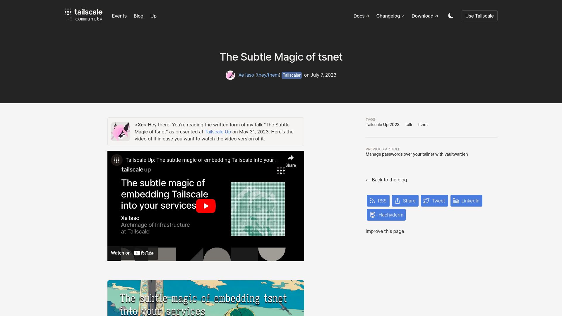
Task: Click the Xe character avatar in the quote box
Action: [121, 132]
